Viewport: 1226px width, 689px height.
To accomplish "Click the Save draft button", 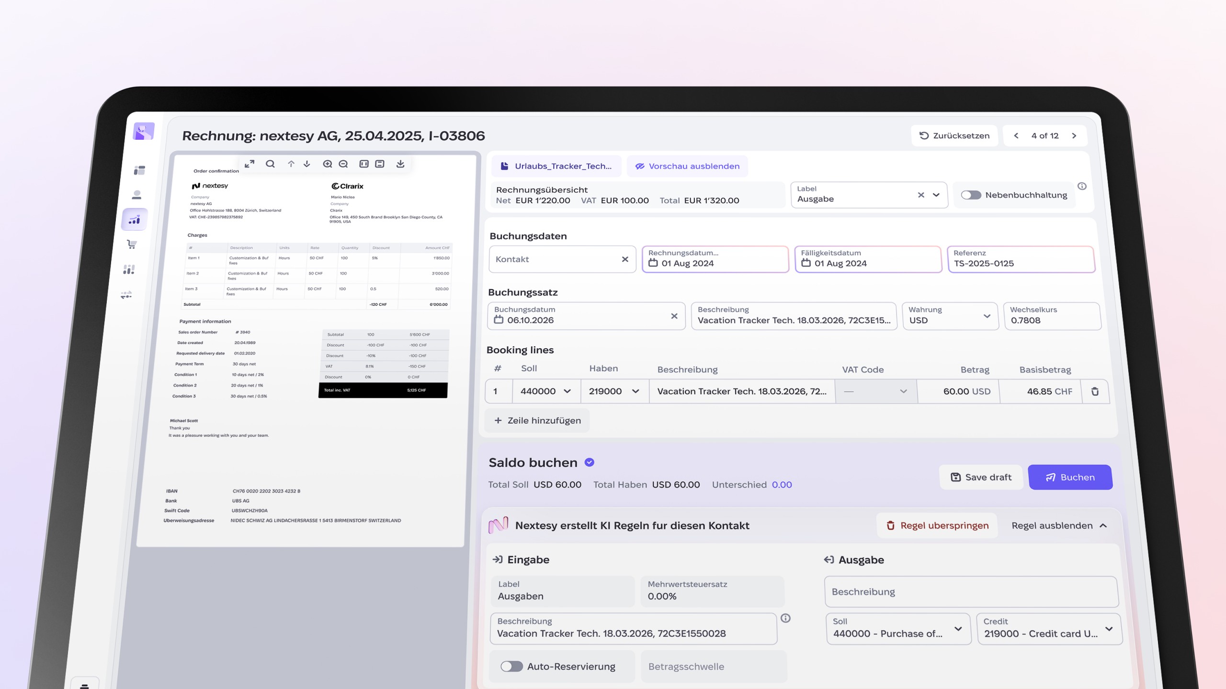I will (981, 477).
